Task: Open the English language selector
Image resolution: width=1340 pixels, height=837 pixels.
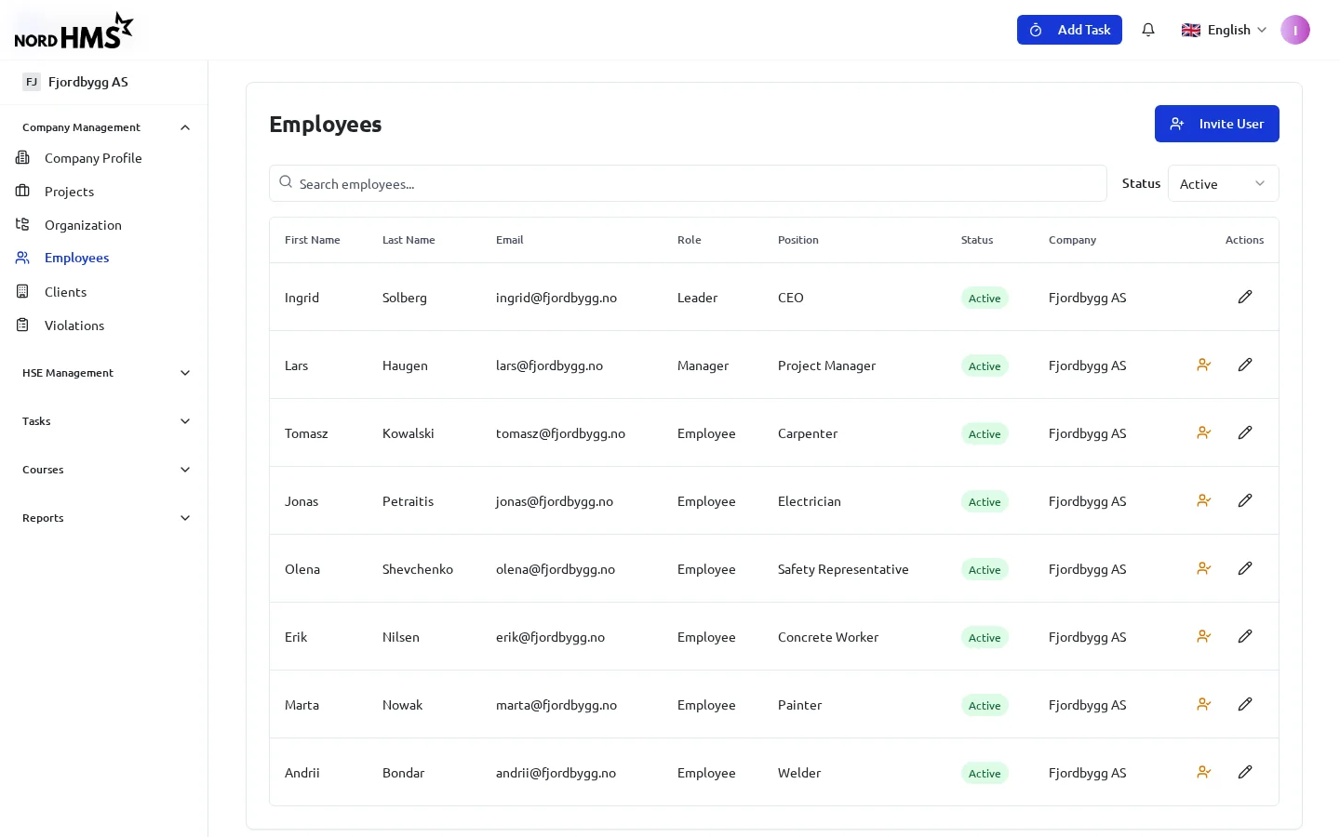Action: (1224, 30)
